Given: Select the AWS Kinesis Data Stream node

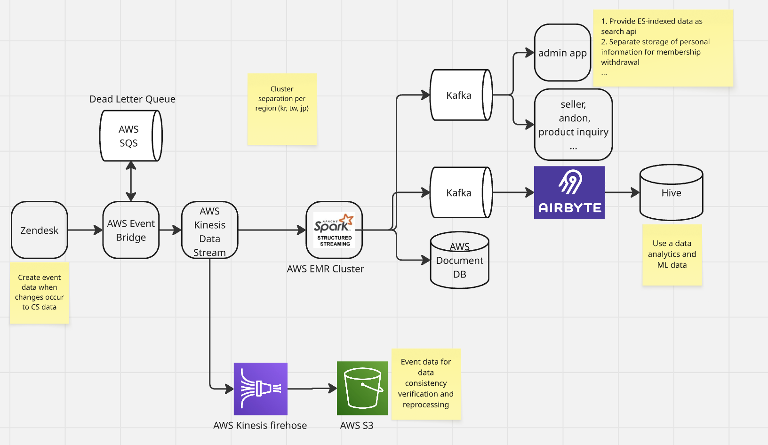Looking at the screenshot, I should click(x=209, y=230).
